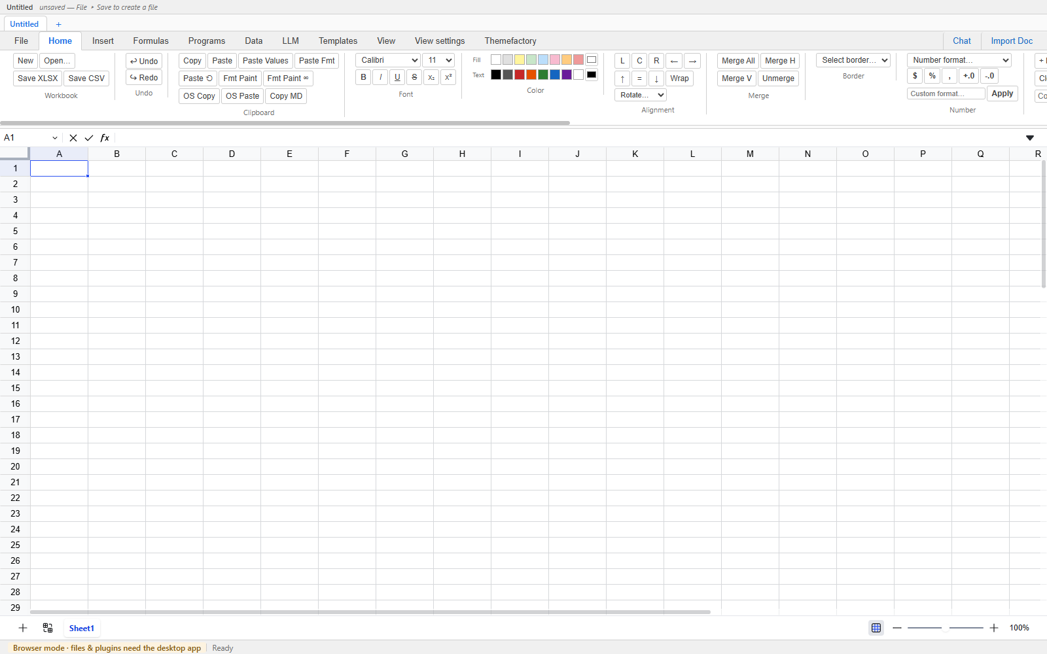This screenshot has height=654, width=1047.
Task: Decrease indent with the left arrow button
Action: [674, 61]
